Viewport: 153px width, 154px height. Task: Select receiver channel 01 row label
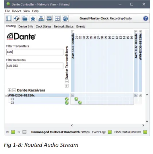12,99
